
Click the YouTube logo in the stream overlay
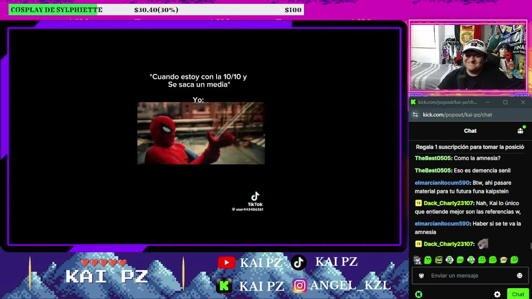(x=227, y=262)
